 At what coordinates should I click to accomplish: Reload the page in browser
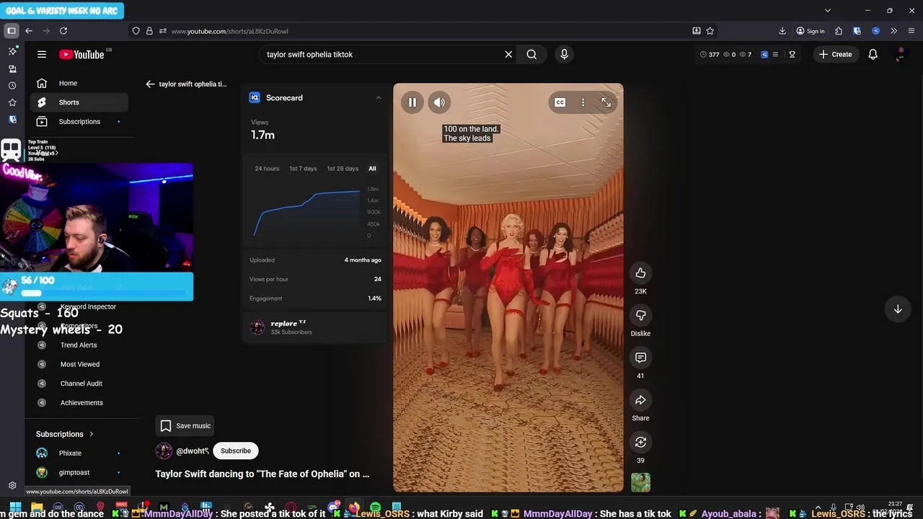[x=63, y=31]
